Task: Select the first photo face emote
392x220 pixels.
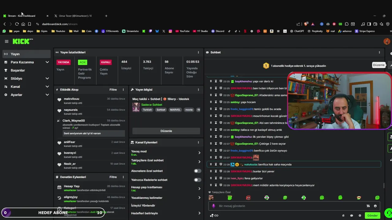Action: click(211, 198)
